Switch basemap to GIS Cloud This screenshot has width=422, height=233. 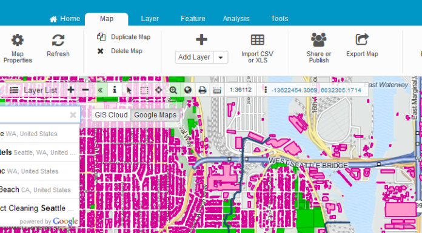pyautogui.click(x=111, y=115)
